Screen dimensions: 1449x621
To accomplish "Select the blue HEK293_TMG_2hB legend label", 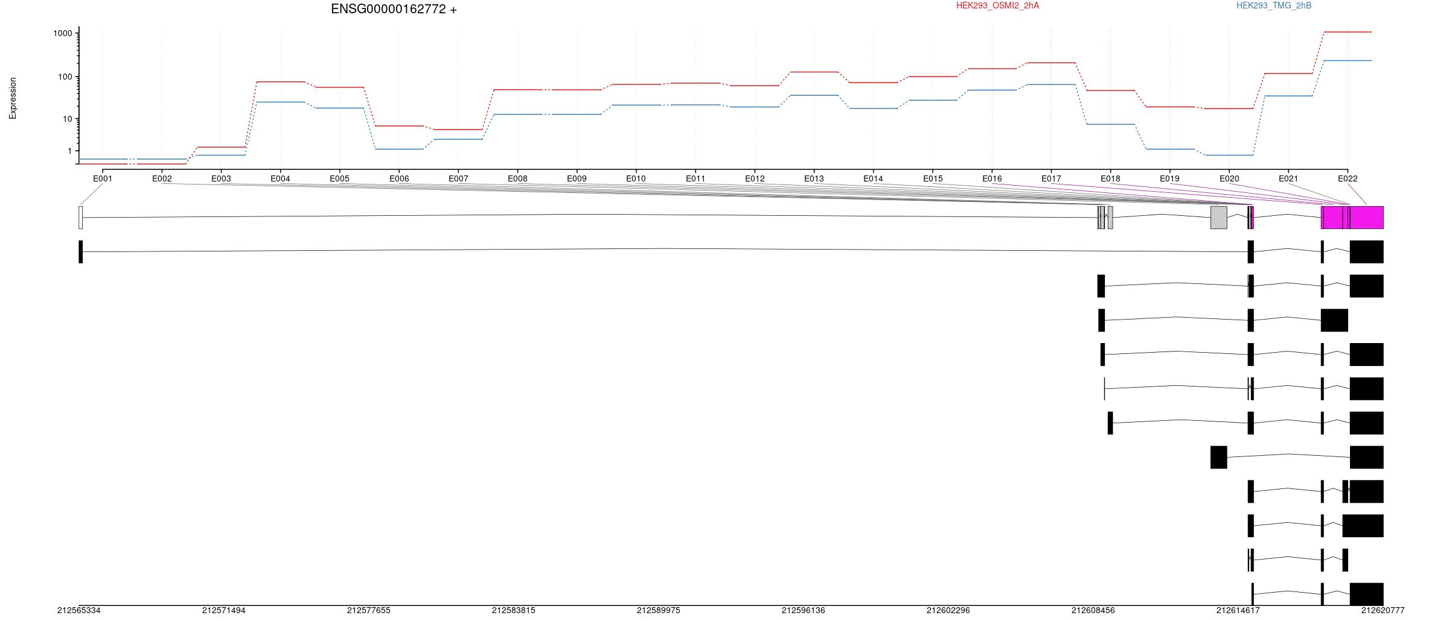I will click(1274, 5).
